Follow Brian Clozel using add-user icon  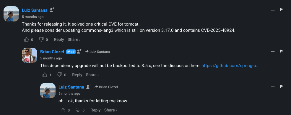pyautogui.click(x=79, y=51)
